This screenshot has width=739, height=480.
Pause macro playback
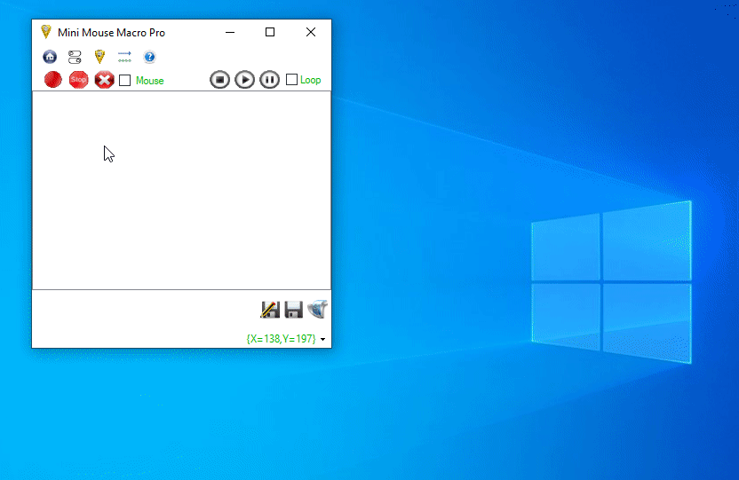pos(269,80)
